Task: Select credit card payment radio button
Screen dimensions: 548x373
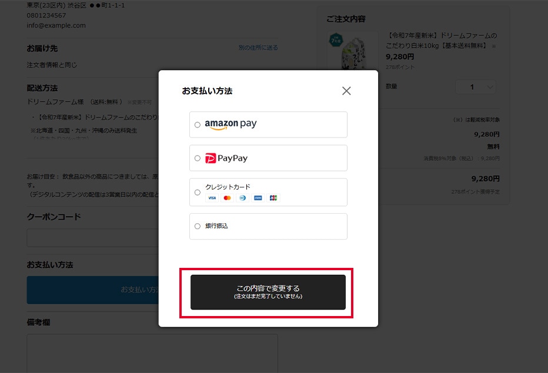Action: point(198,193)
